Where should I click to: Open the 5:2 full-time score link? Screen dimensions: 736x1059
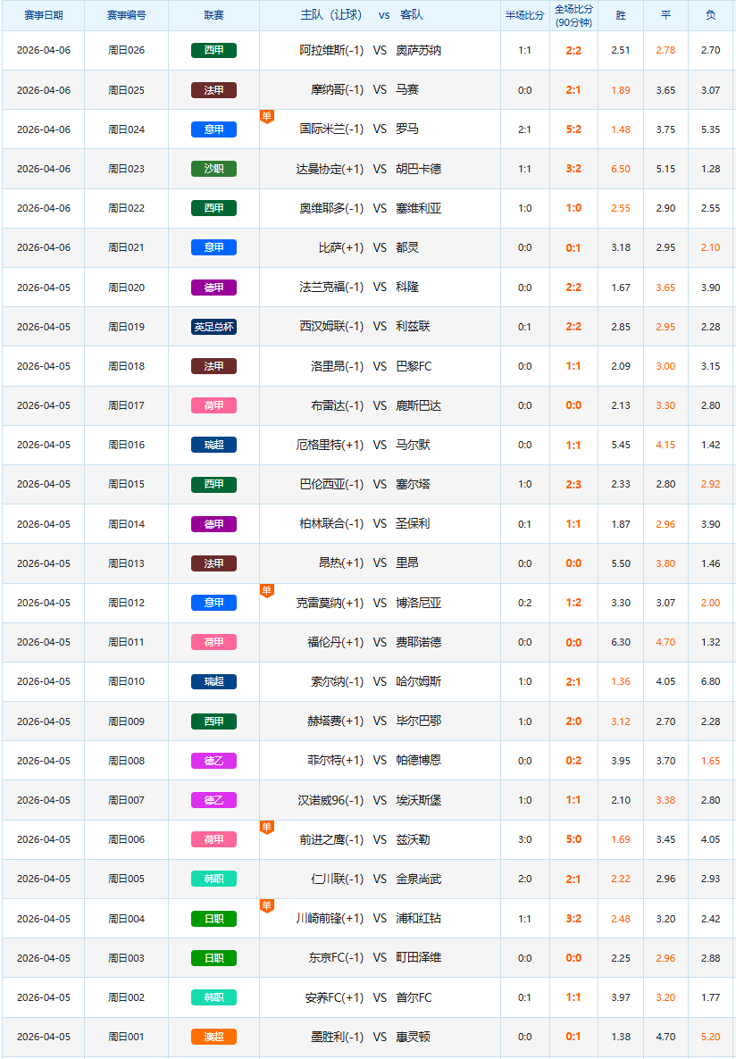pyautogui.click(x=573, y=129)
